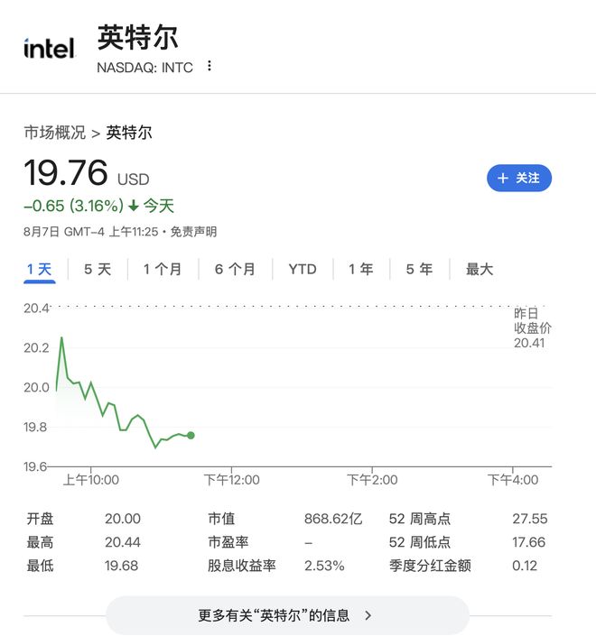Click the green down arrow next to 今天
This screenshot has width=596, height=636.
click(134, 207)
